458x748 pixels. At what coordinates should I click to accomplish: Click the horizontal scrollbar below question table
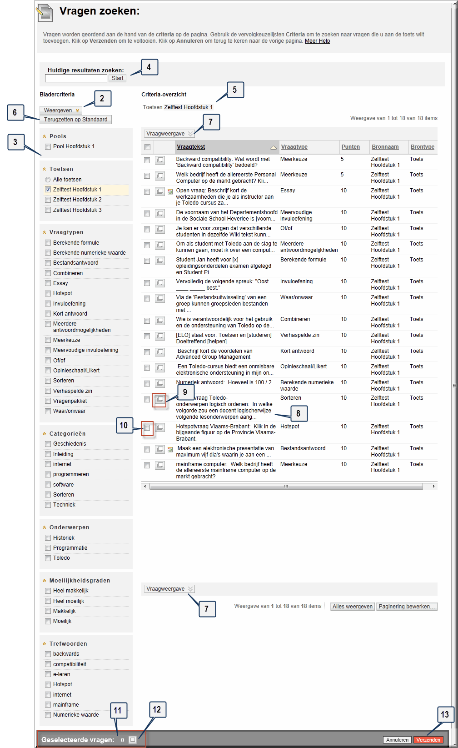(286, 487)
